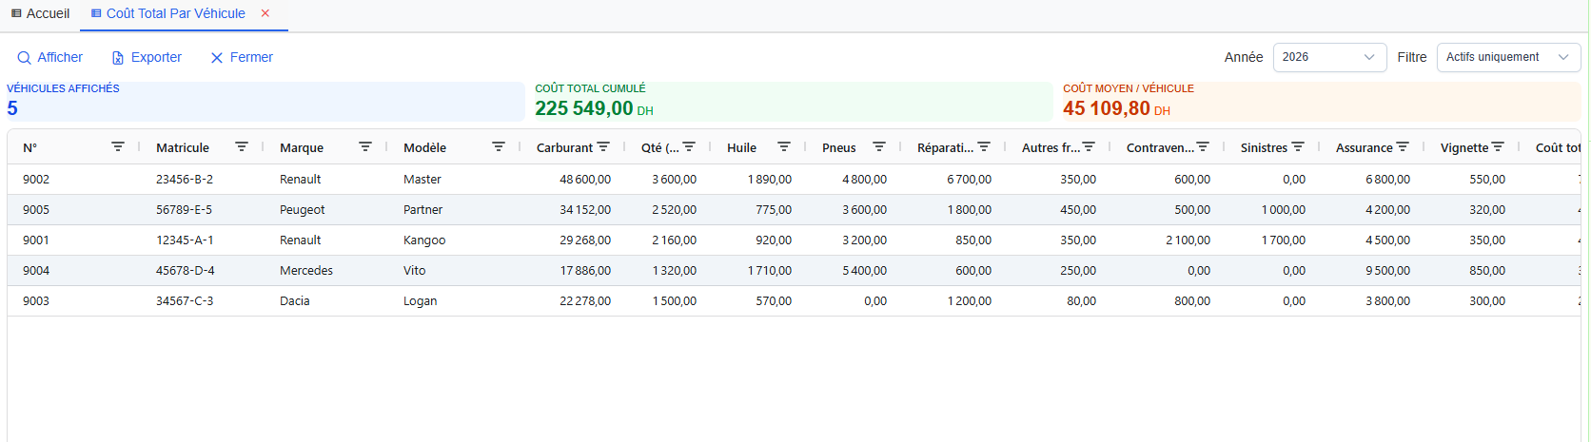This screenshot has height=442, width=1591.
Task: Click the filter icon in N° column
Action: click(x=118, y=147)
